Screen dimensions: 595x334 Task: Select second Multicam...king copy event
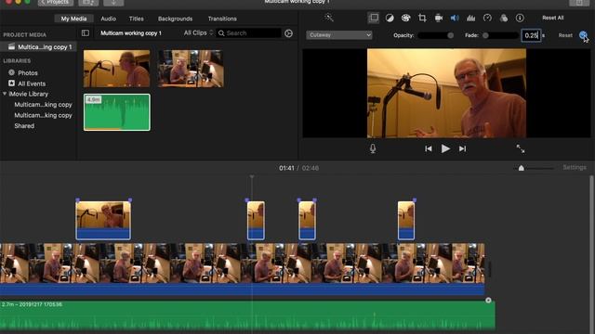pos(43,115)
